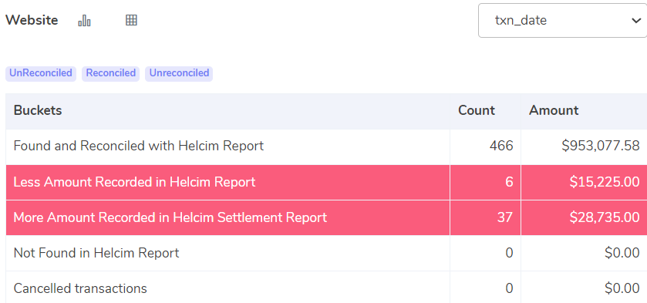Click the Website section title

[32, 20]
